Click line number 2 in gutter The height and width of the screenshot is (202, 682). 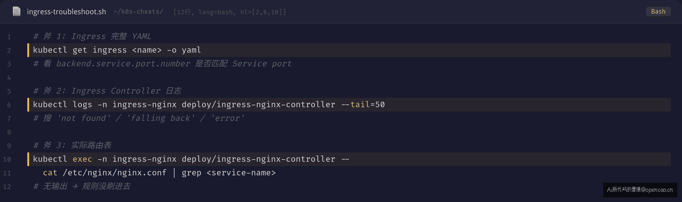[9, 50]
